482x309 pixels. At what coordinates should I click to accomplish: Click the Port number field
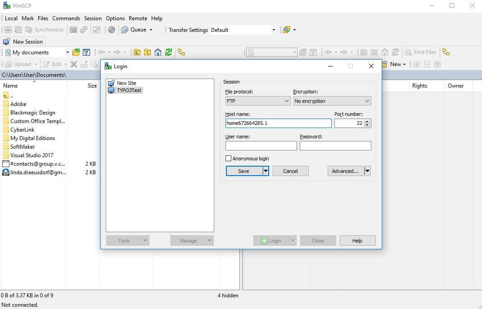pyautogui.click(x=349, y=123)
